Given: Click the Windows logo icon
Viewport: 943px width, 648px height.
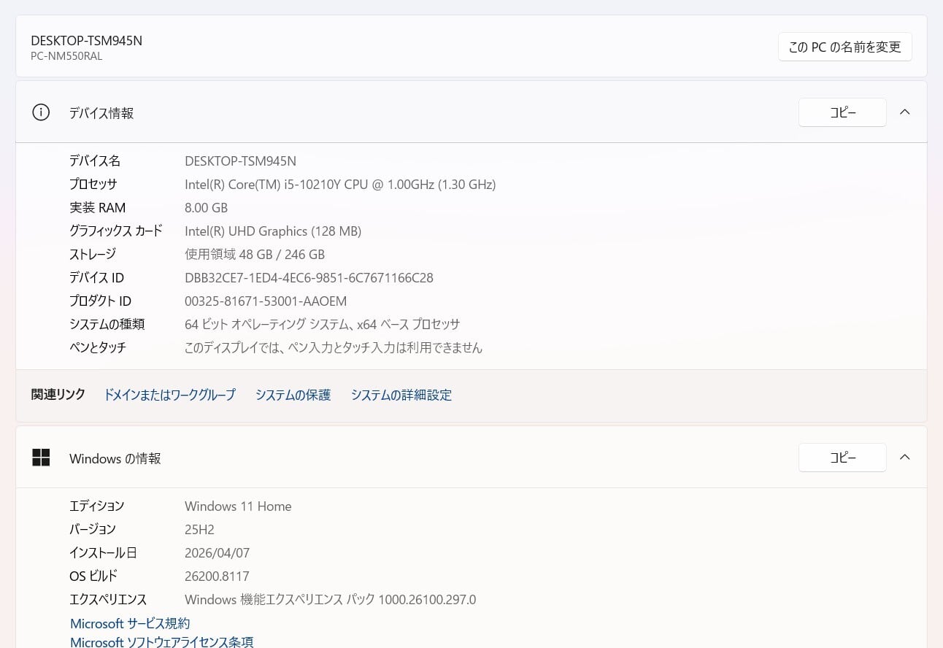Looking at the screenshot, I should [x=41, y=458].
